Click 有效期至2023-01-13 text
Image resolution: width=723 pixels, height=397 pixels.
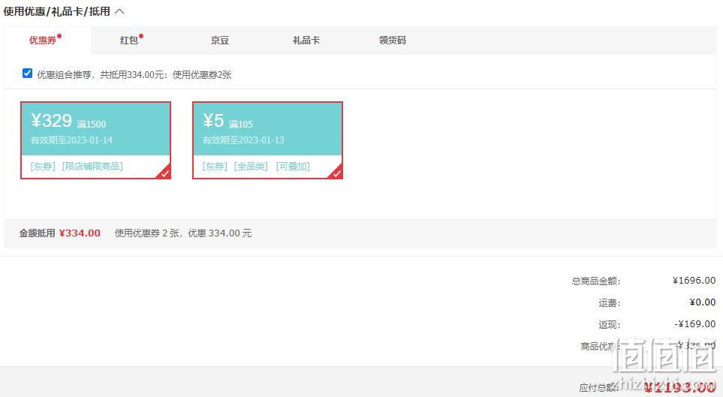point(243,140)
